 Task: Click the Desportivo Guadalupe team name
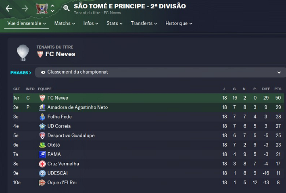tap(71, 136)
